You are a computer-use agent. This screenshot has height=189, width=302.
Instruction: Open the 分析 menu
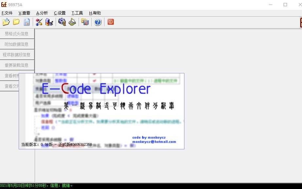click(x=41, y=13)
